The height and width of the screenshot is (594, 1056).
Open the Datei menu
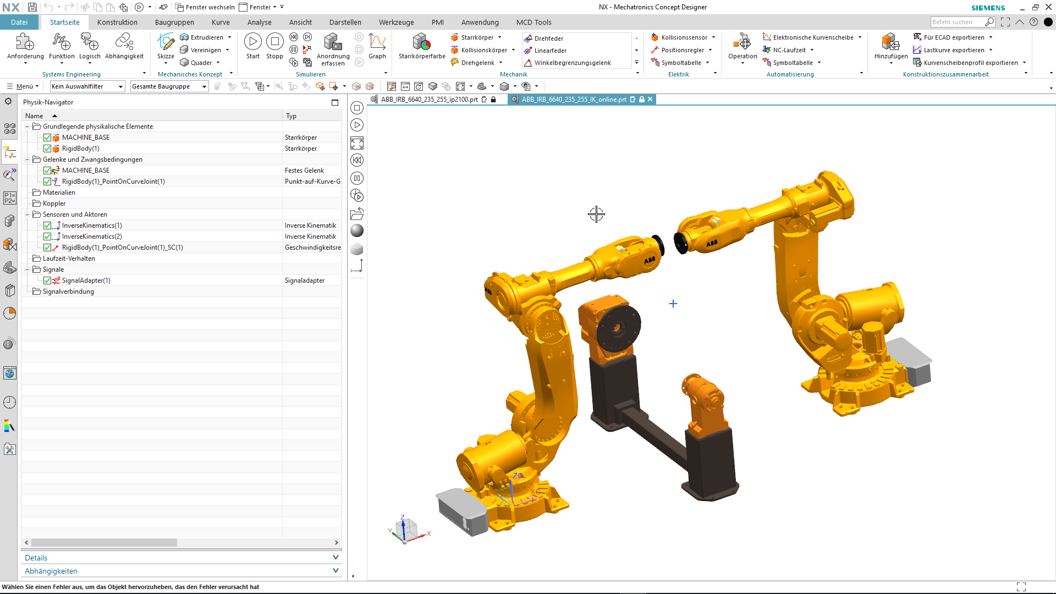pos(19,22)
